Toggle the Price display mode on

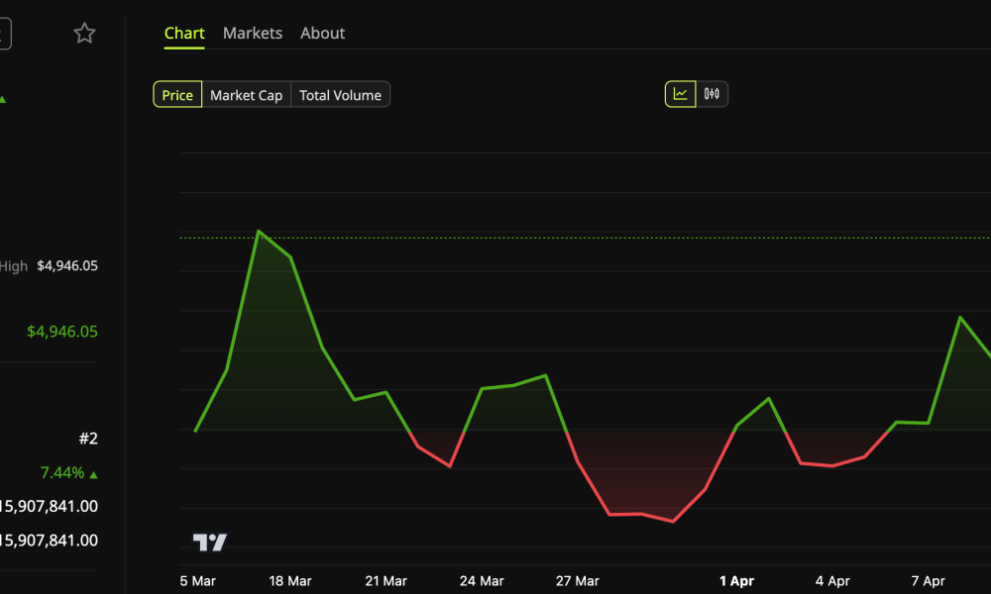177,94
